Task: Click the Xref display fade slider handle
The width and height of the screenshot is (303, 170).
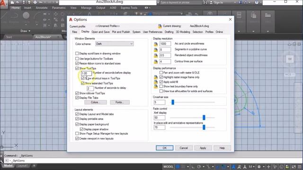Action: tap(204, 117)
